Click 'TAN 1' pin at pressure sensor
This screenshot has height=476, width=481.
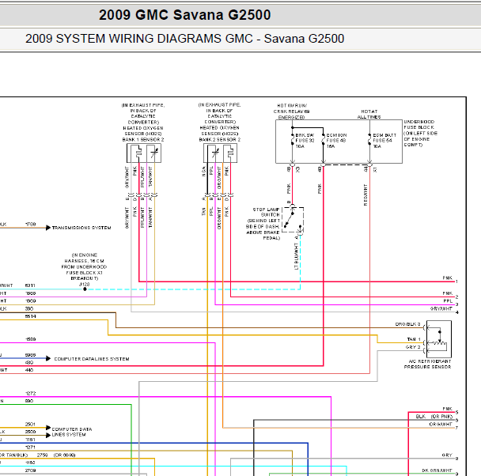414,339
